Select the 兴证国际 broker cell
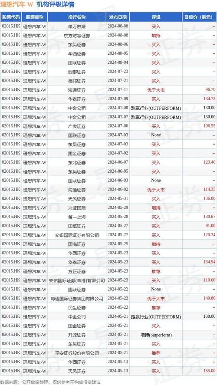The width and height of the screenshot is (217, 385). tap(77, 208)
